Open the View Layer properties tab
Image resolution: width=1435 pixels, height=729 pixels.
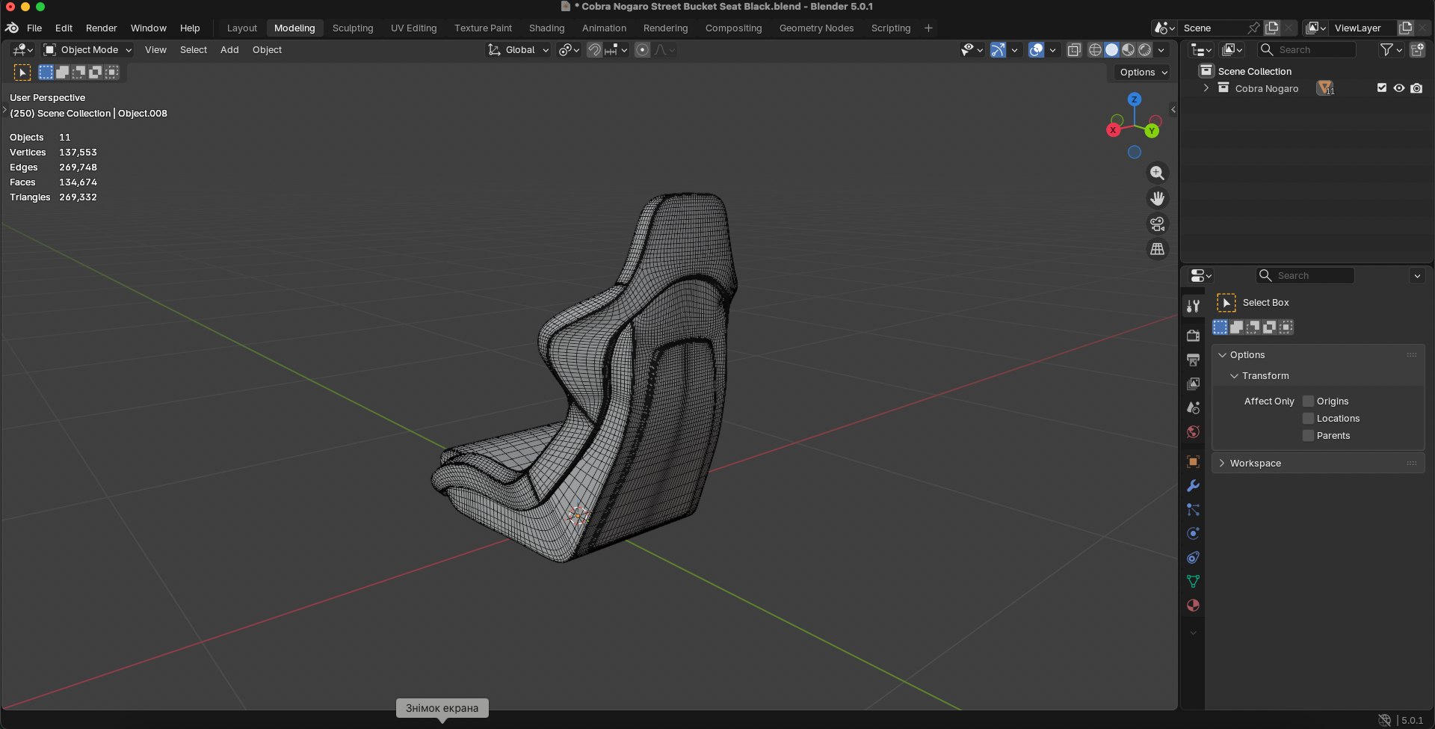[1193, 384]
